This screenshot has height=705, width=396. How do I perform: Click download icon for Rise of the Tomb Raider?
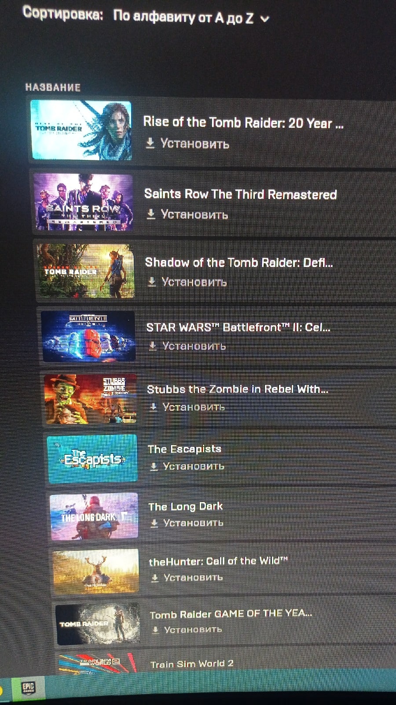(150, 143)
